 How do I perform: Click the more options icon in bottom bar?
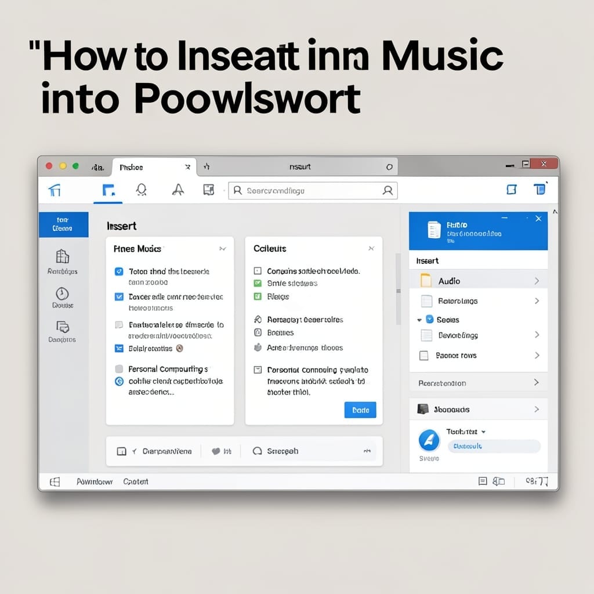367,451
